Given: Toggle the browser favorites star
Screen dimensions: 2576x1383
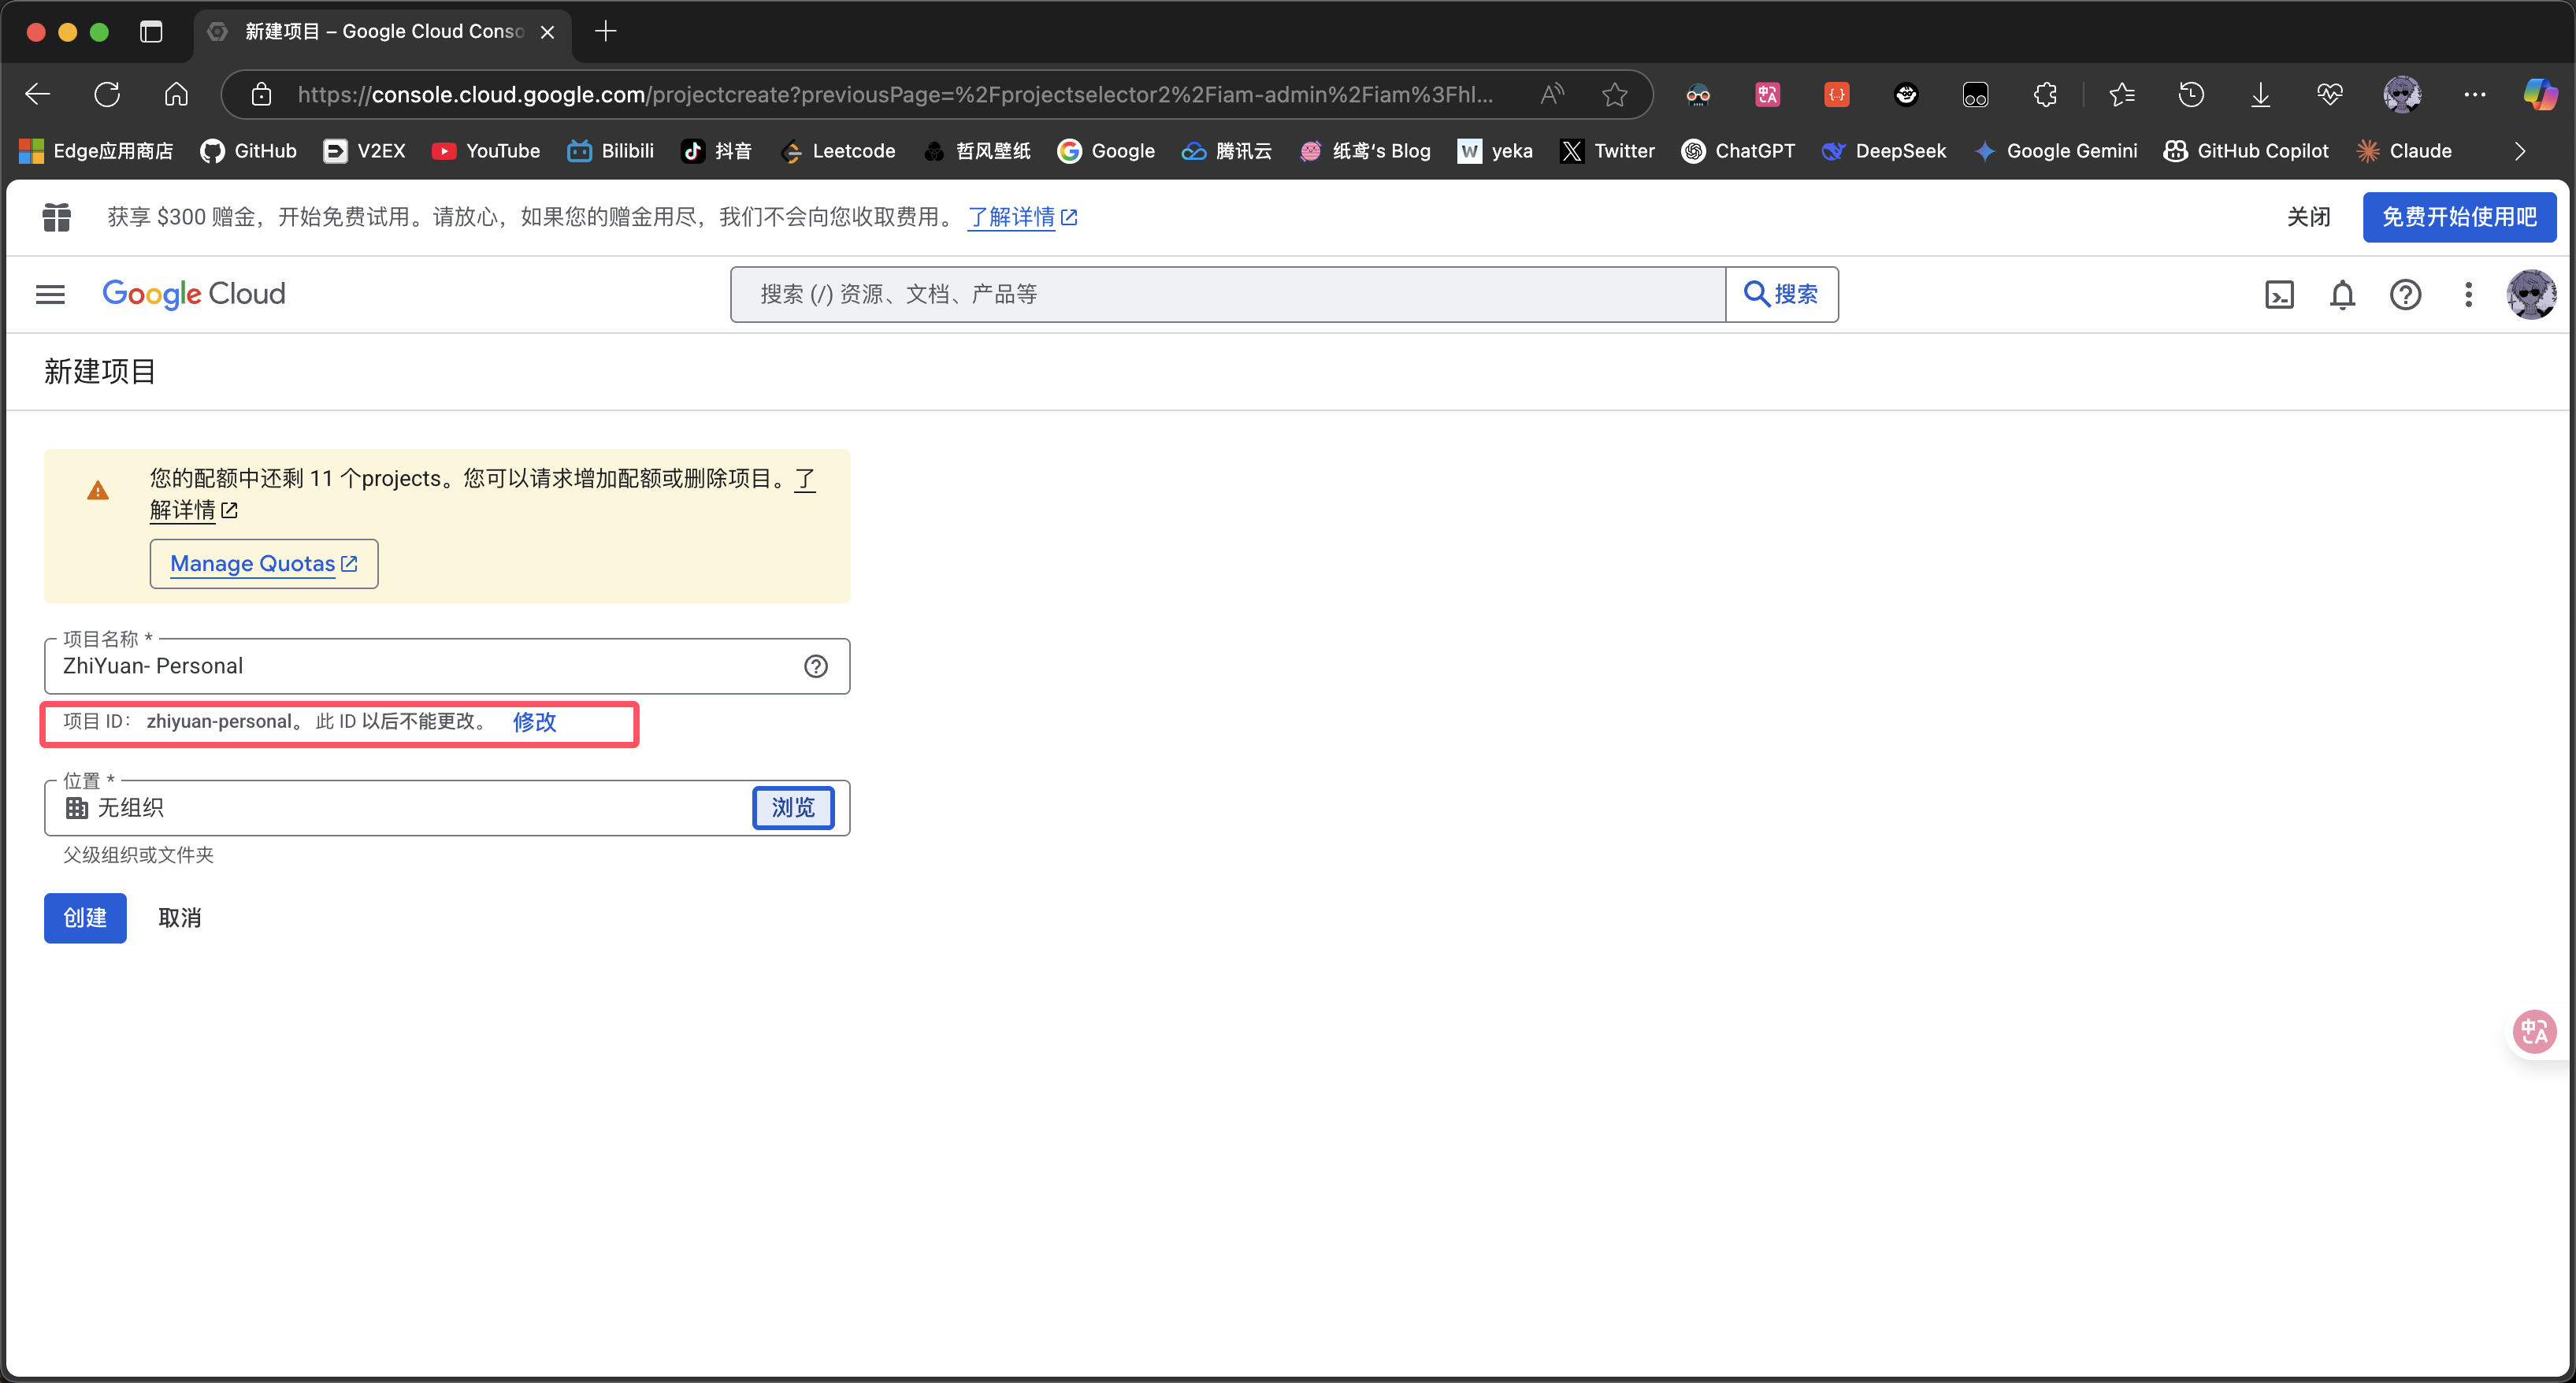Looking at the screenshot, I should pos(1614,95).
